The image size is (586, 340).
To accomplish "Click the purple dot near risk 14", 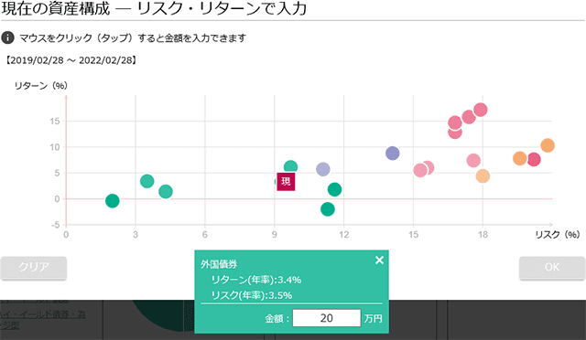I will click(393, 153).
